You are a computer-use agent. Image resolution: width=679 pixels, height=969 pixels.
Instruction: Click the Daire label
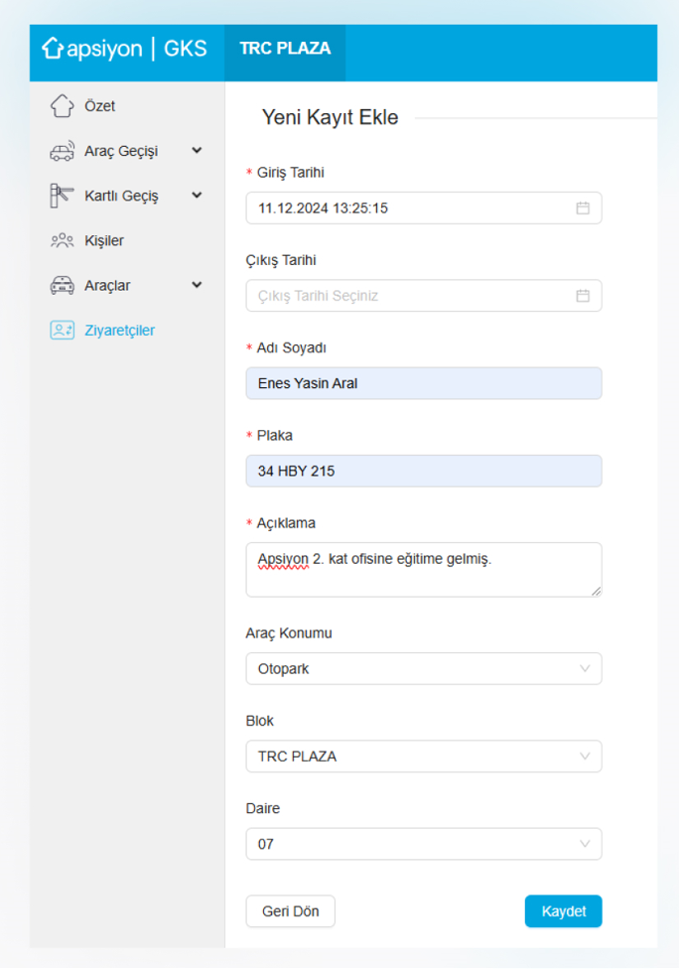[x=263, y=808]
